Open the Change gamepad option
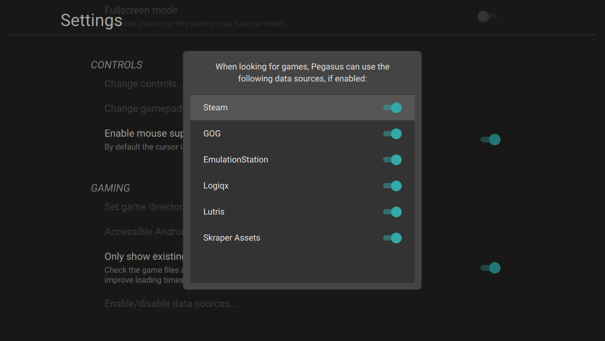The image size is (605, 341). tap(143, 108)
